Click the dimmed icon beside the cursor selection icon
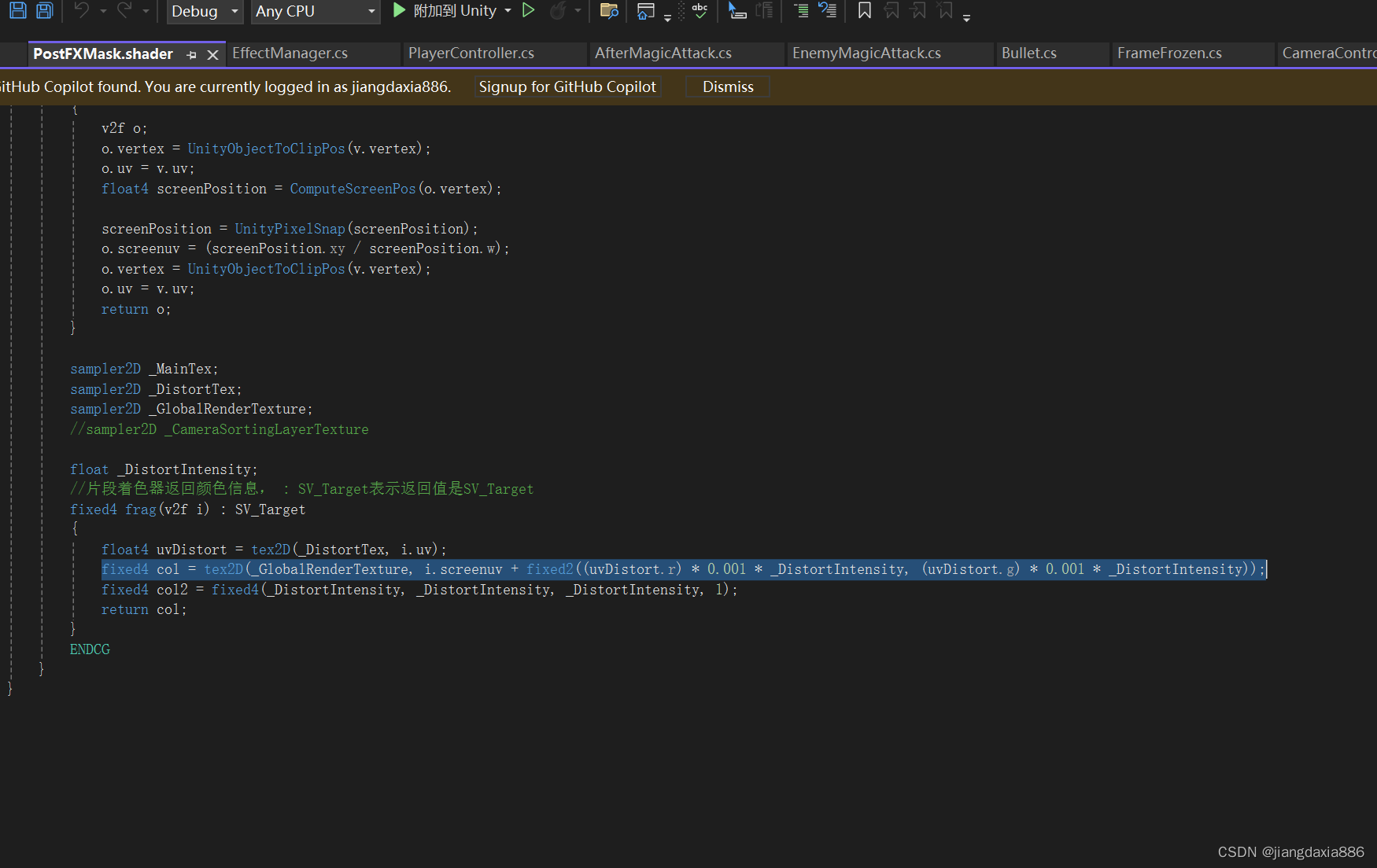1377x868 pixels. 764,10
